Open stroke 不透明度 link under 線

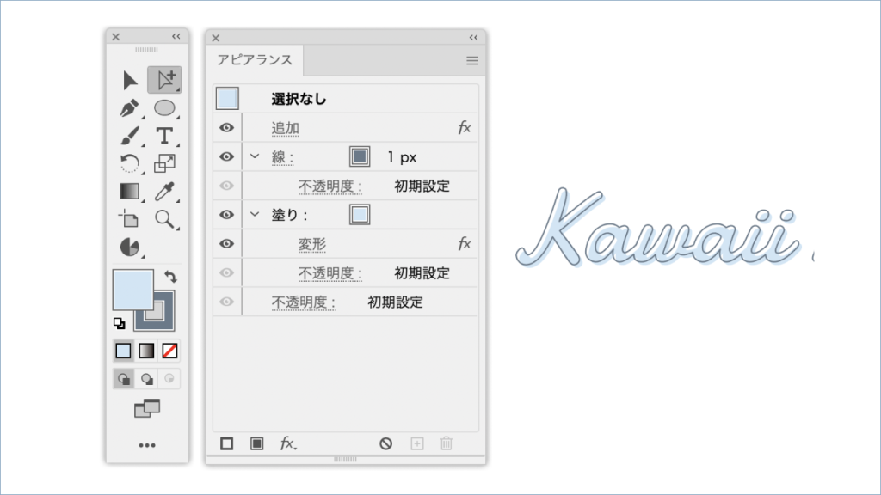330,186
